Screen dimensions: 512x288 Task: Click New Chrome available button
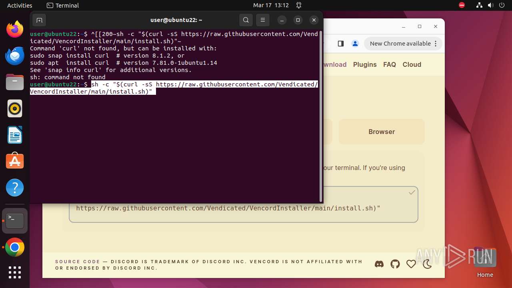pos(403,44)
